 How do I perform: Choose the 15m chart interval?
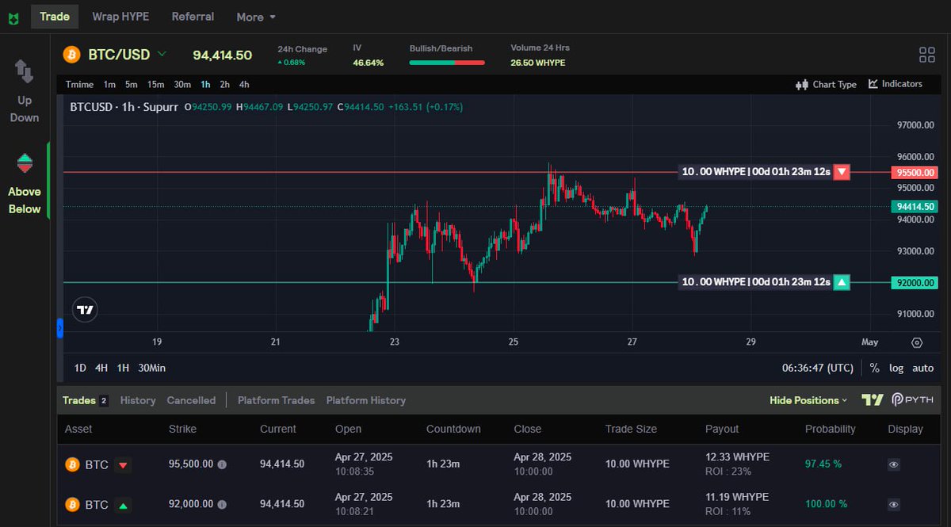[x=155, y=84]
